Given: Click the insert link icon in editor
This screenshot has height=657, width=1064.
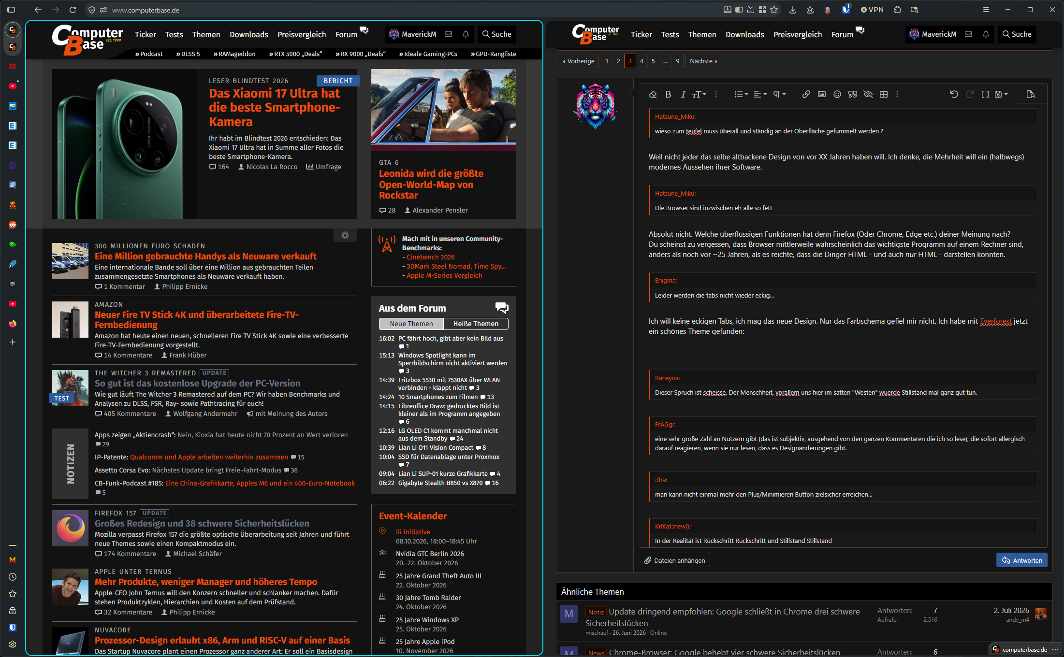Looking at the screenshot, I should pos(806,94).
